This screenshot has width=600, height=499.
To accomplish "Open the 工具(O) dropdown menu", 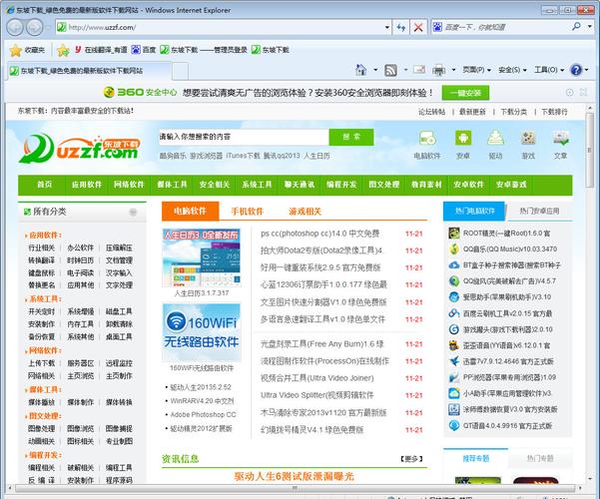I will (x=549, y=70).
